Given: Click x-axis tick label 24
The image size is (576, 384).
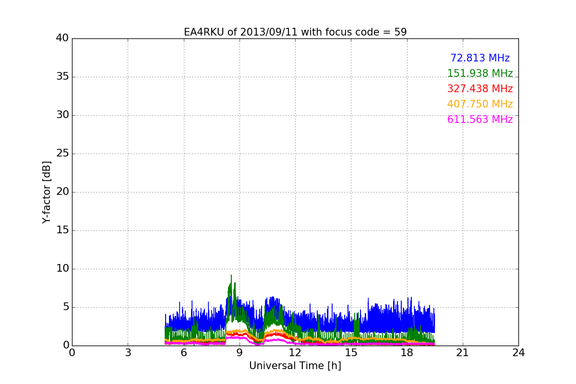Looking at the screenshot, I should (518, 353).
